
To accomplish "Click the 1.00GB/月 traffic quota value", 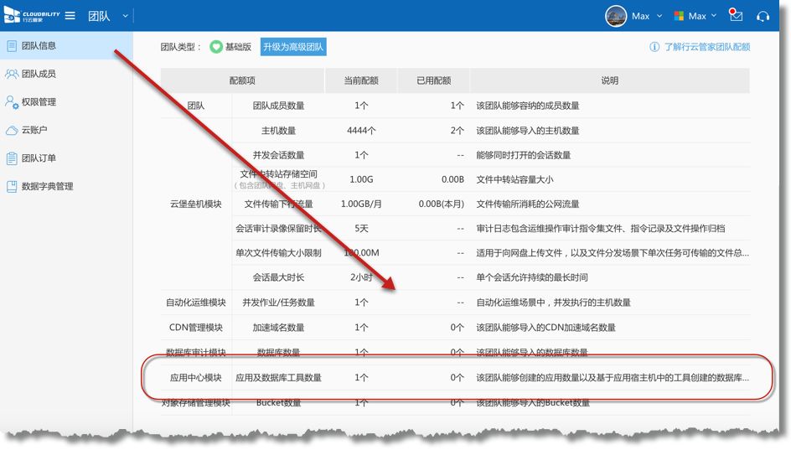I will pos(361,204).
